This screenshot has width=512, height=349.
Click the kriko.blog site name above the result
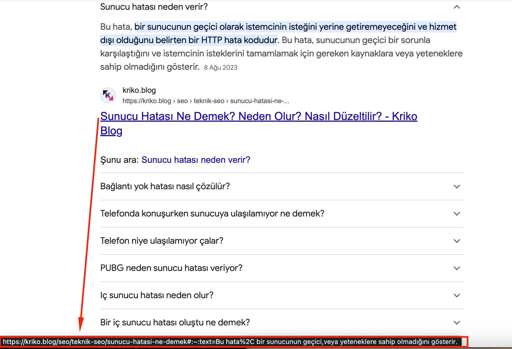[139, 90]
